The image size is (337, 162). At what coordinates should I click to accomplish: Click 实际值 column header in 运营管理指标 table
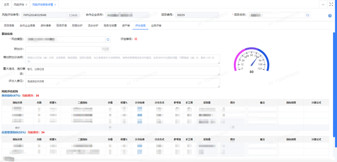point(207,139)
